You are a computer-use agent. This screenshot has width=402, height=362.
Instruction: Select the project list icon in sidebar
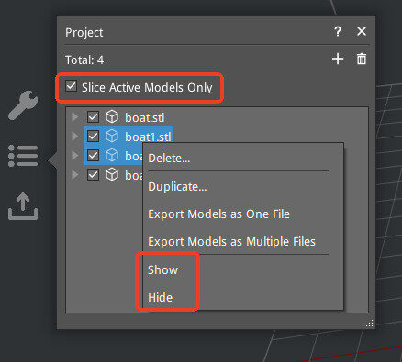coord(23,156)
